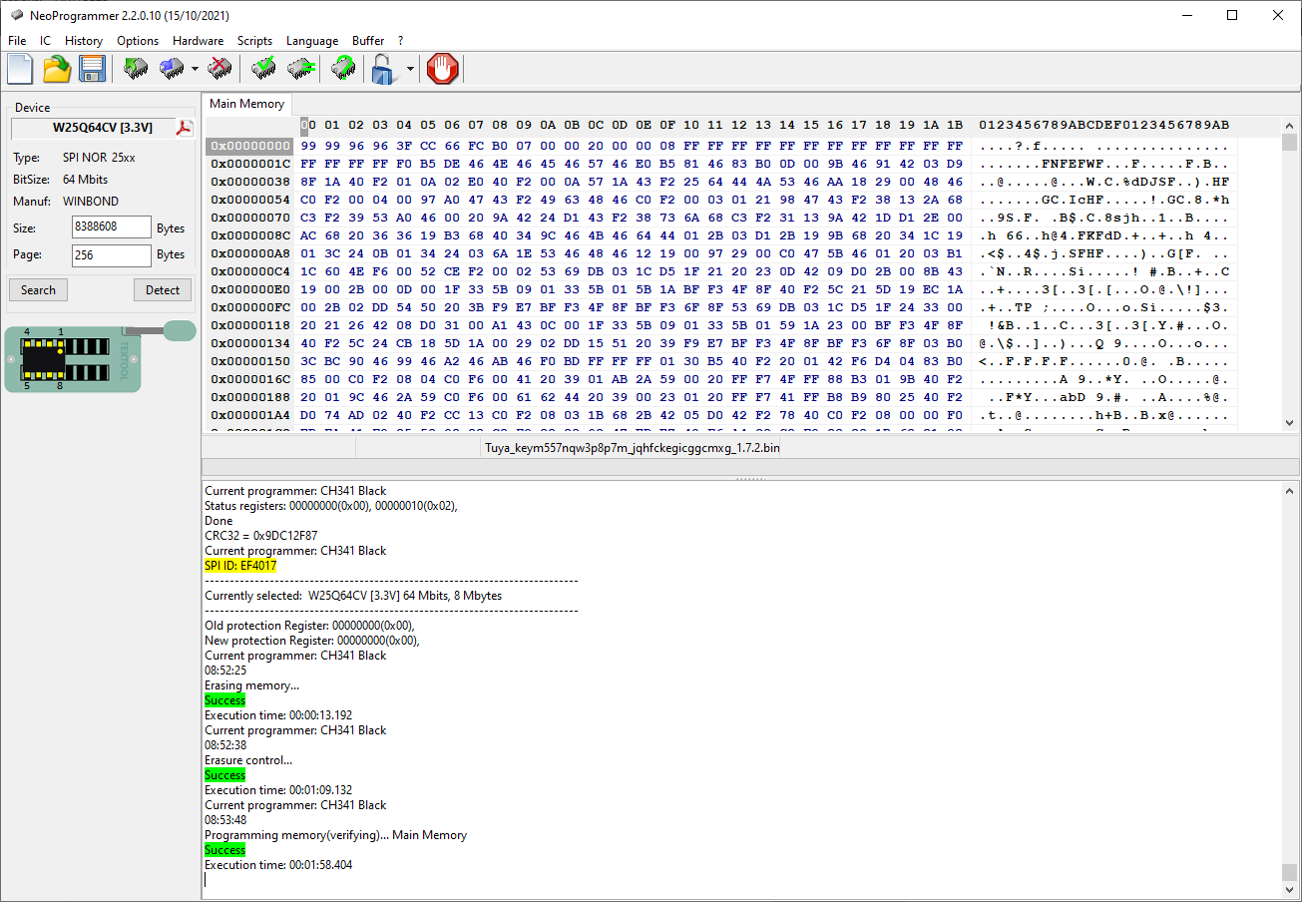This screenshot has height=902, width=1302.
Task: Open the Language menu
Action: tap(312, 41)
